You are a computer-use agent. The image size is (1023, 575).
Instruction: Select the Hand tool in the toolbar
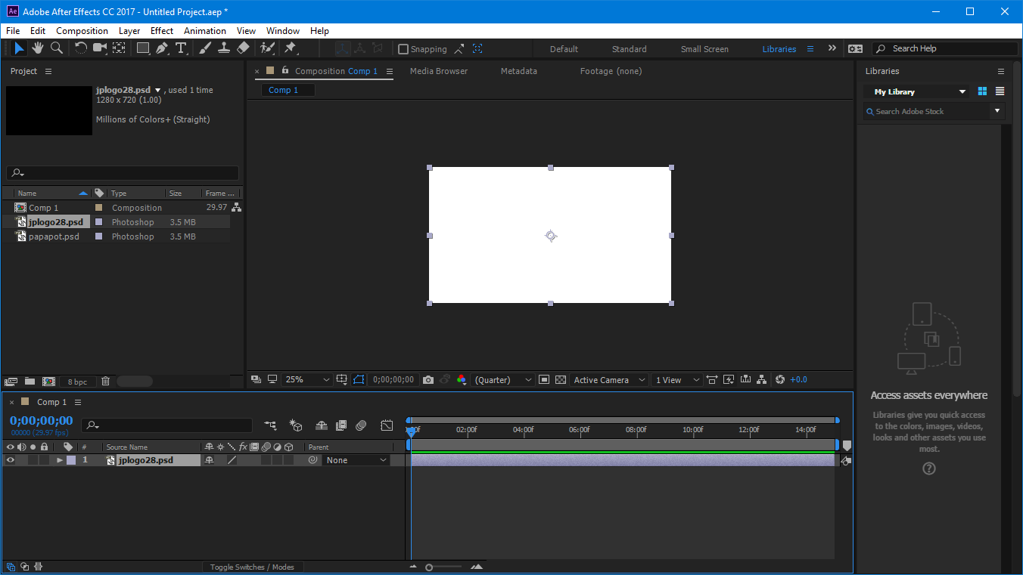coord(37,48)
